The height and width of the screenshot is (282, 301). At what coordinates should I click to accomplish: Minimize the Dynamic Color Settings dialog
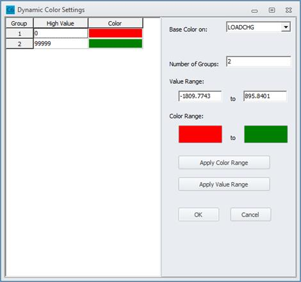[254, 11]
